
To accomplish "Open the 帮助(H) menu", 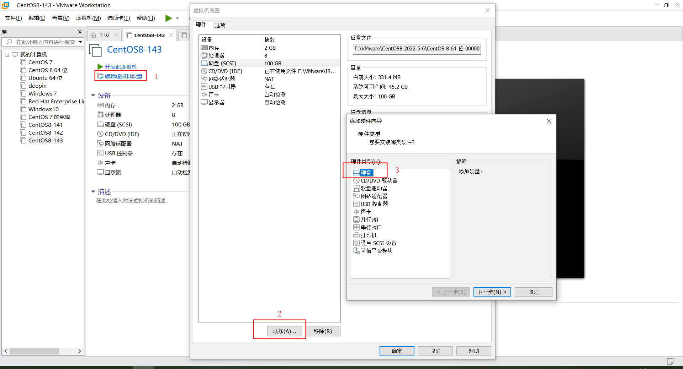I will [x=146, y=18].
